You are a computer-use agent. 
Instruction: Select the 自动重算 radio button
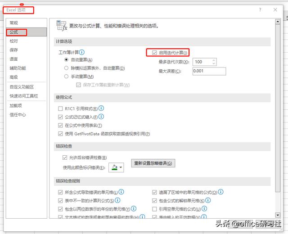point(66,60)
